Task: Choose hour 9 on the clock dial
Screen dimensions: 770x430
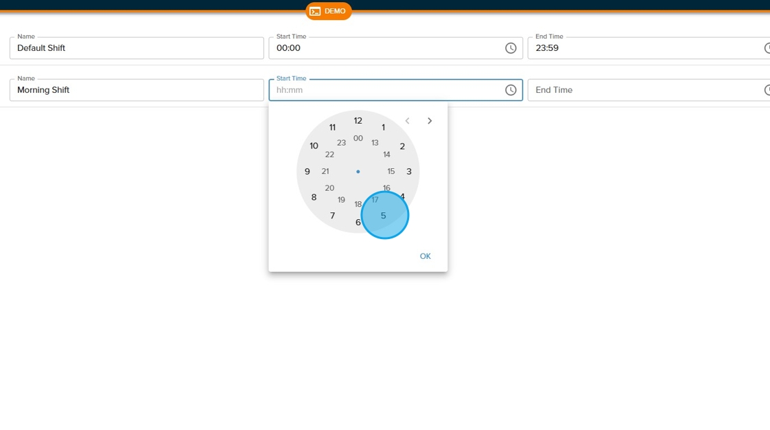Action: (307, 172)
